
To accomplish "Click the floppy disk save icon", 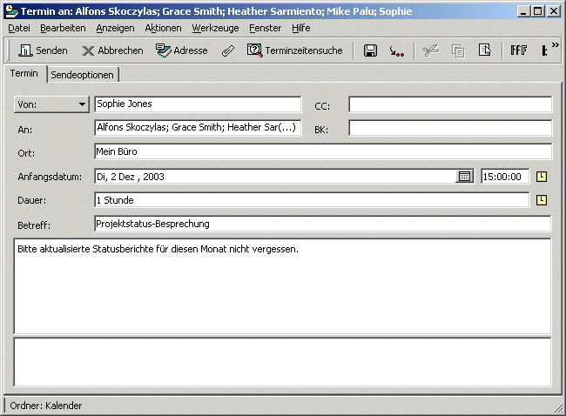I will pos(370,50).
